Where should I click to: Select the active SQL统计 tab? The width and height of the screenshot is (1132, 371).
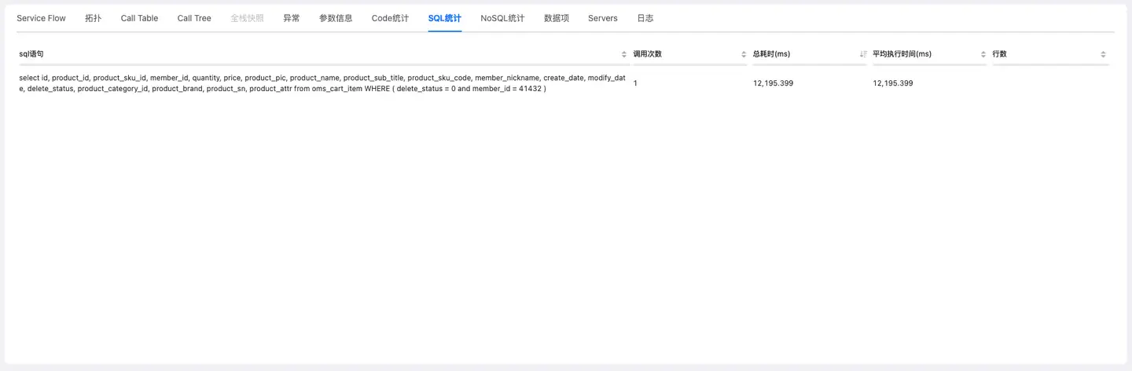[445, 18]
